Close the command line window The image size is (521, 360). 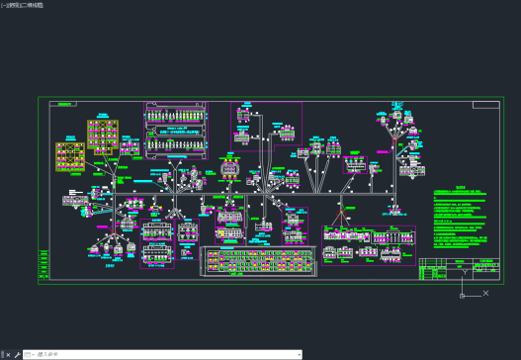[8, 355]
